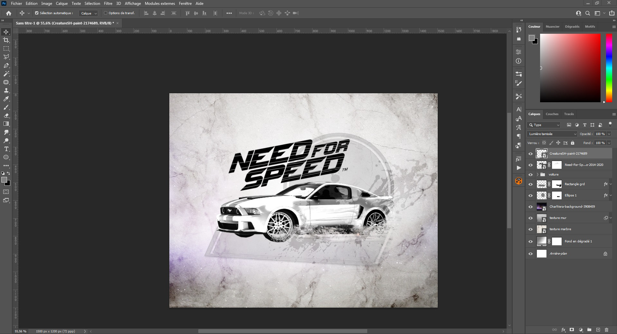This screenshot has height=334, width=617.
Task: Open the Filtre menu
Action: 108,4
